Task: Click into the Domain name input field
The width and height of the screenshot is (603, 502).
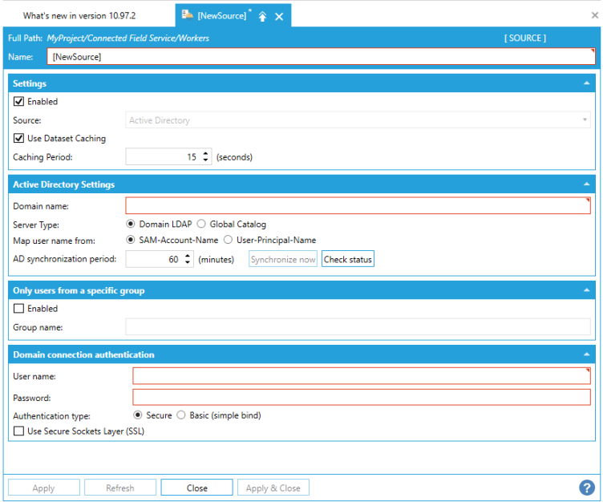Action: click(358, 206)
